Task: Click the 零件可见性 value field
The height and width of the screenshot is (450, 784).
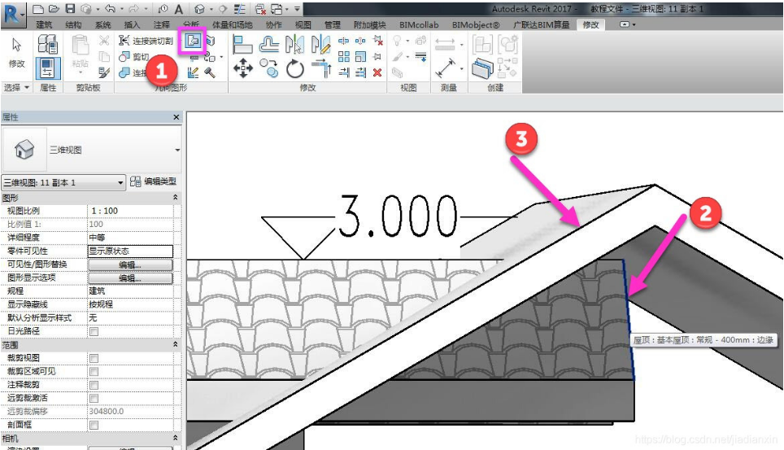Action: point(130,251)
